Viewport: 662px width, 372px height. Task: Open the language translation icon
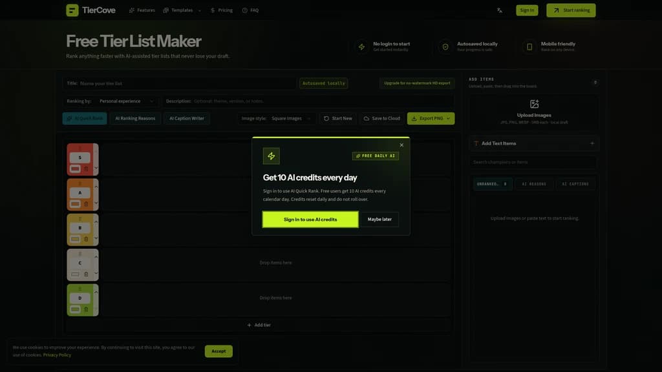(500, 10)
